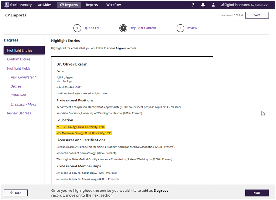Click the Microbiology department text

(64, 81)
